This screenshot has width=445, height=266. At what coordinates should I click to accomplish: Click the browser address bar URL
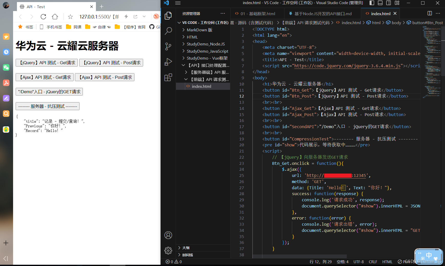click(x=99, y=17)
